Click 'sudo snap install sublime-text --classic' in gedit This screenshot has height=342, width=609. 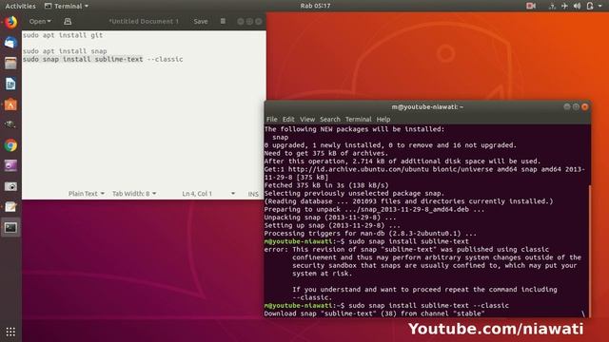point(103,59)
